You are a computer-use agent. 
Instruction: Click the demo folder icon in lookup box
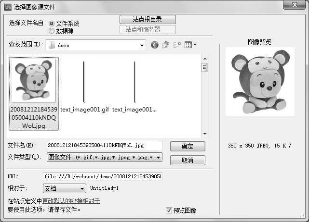[x=52, y=45]
